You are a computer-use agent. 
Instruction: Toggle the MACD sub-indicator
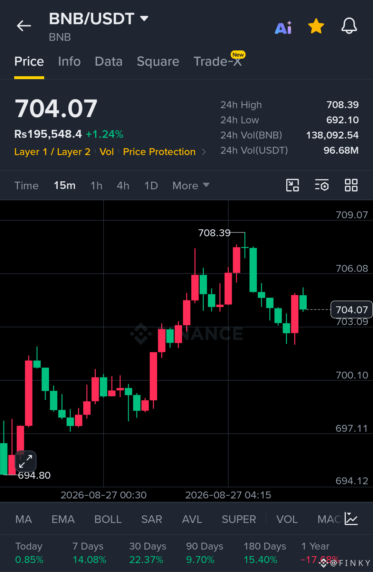point(329,519)
